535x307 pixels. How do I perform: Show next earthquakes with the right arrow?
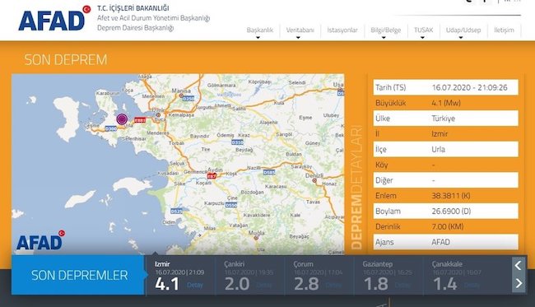point(519,283)
